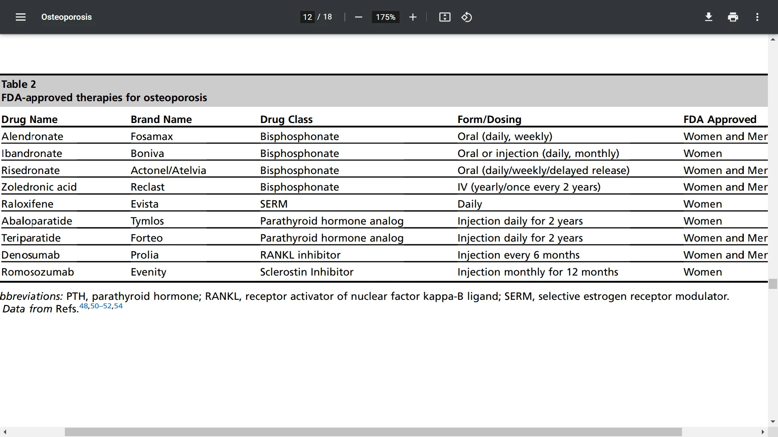Click the 'Reclast' brand cell

[x=147, y=187]
